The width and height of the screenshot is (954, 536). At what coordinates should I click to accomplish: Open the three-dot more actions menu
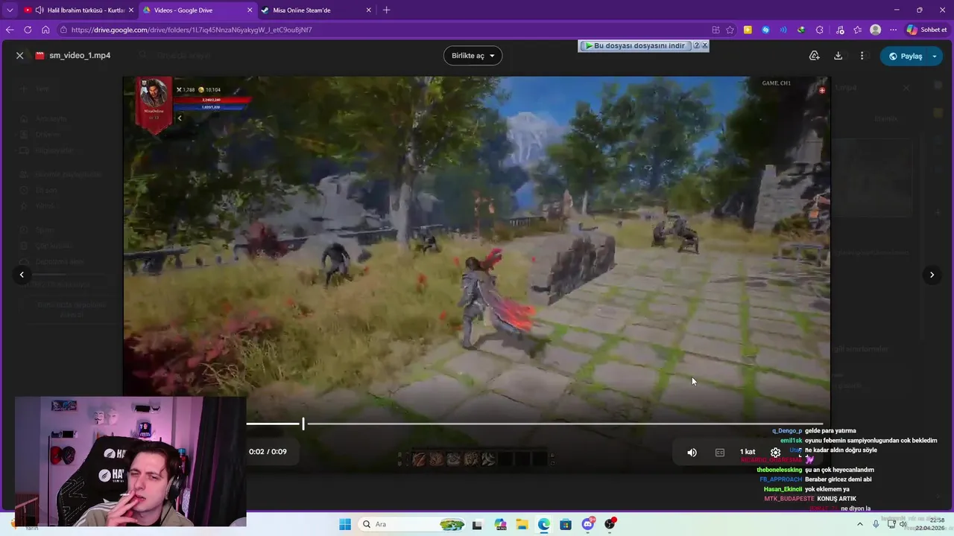coord(862,56)
